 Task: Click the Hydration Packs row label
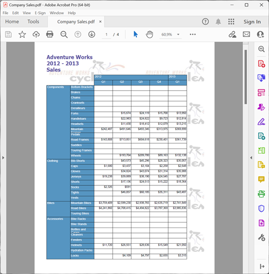82,250
